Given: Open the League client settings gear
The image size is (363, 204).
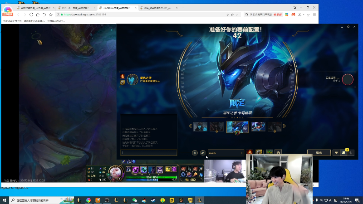Looking at the screenshot, I should click(348, 27).
